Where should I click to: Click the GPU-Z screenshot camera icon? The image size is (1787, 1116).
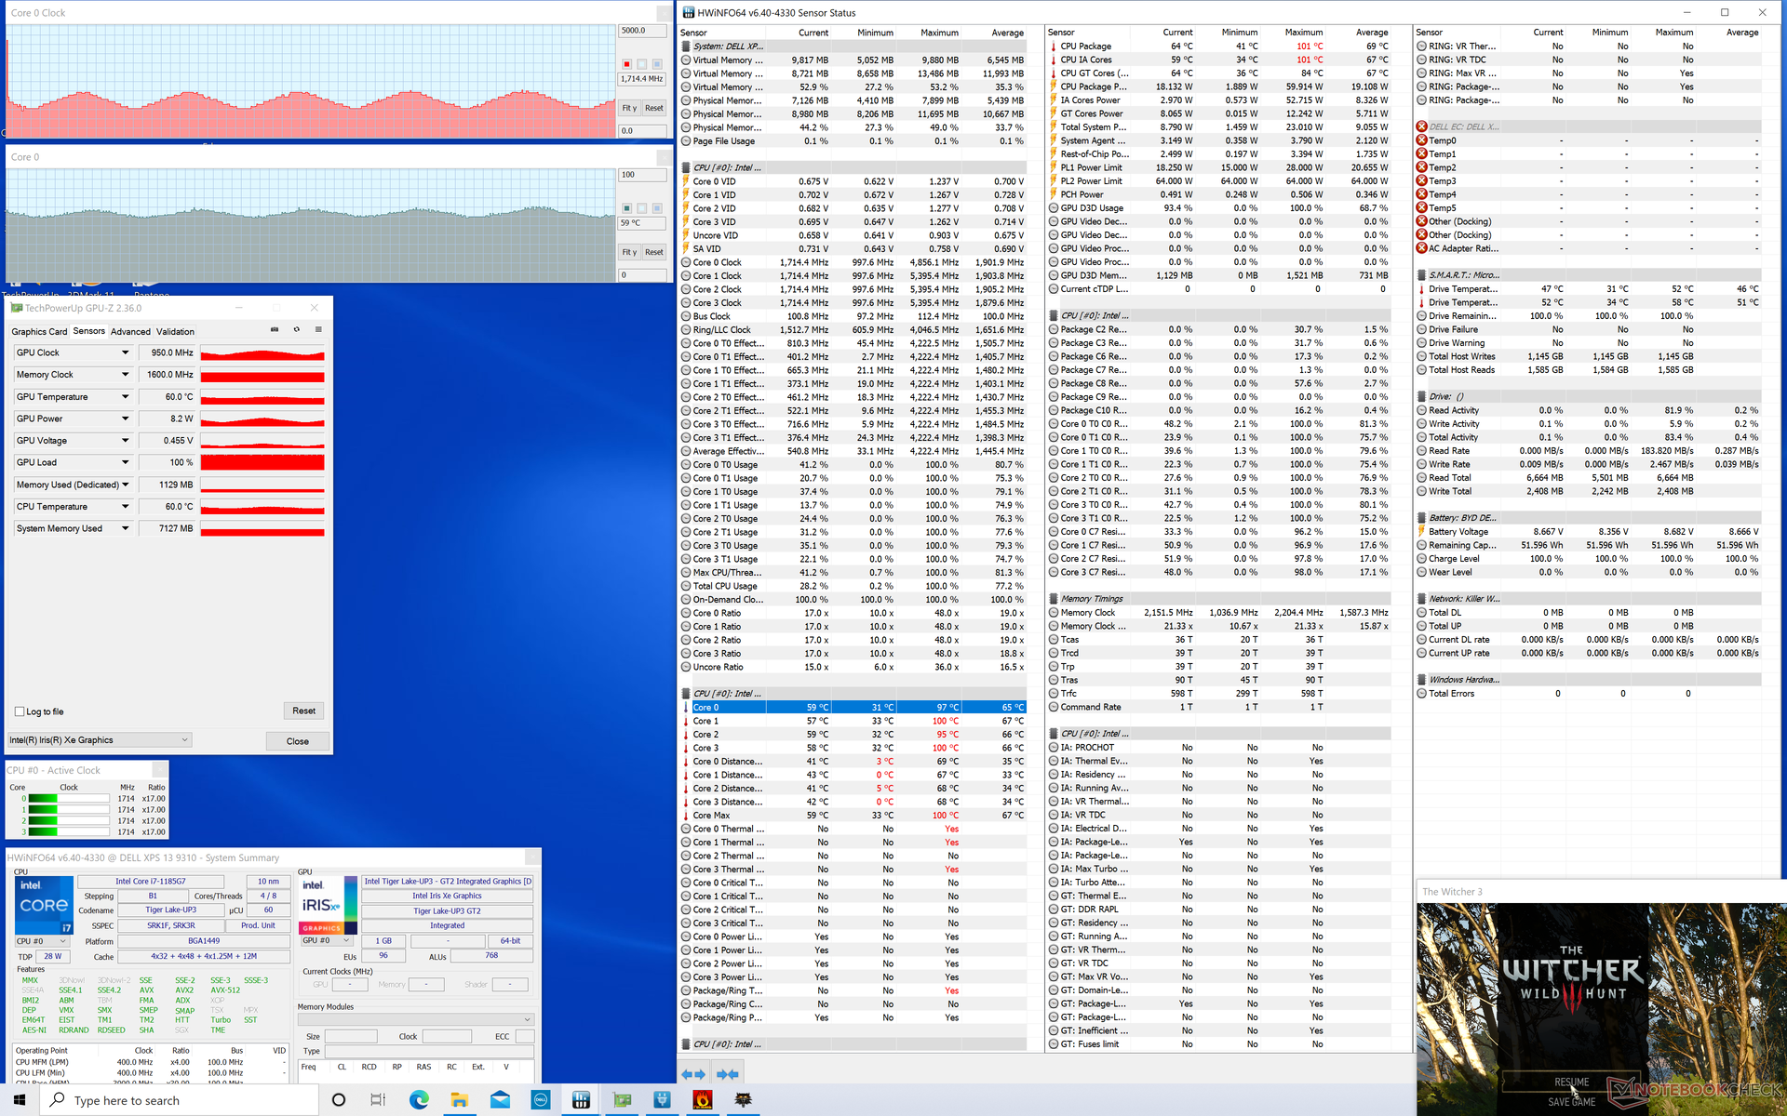[275, 329]
